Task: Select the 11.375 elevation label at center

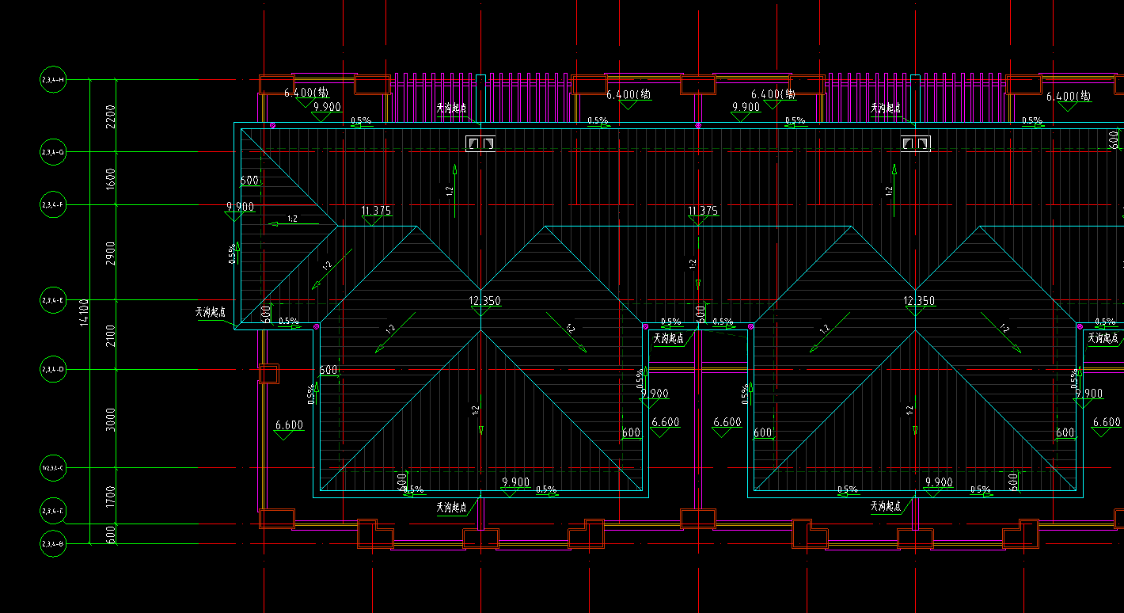Action: click(x=703, y=211)
